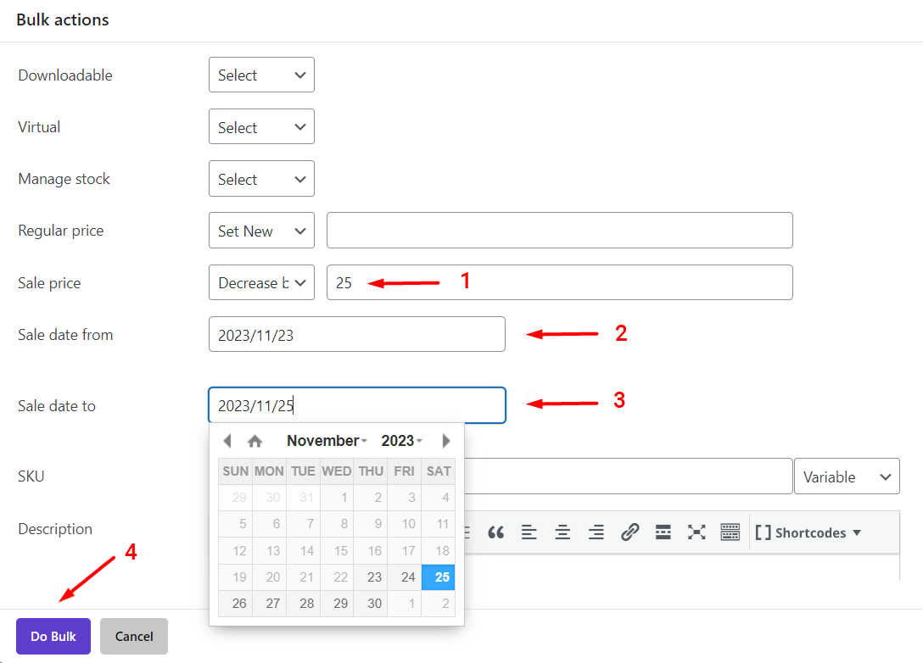Open the Downloadable select dropdown
This screenshot has width=923, height=663.
click(261, 75)
